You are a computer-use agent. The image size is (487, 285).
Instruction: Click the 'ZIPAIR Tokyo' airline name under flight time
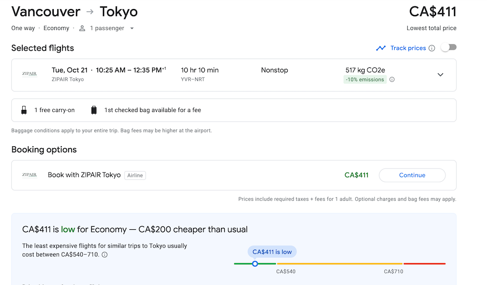pos(67,79)
